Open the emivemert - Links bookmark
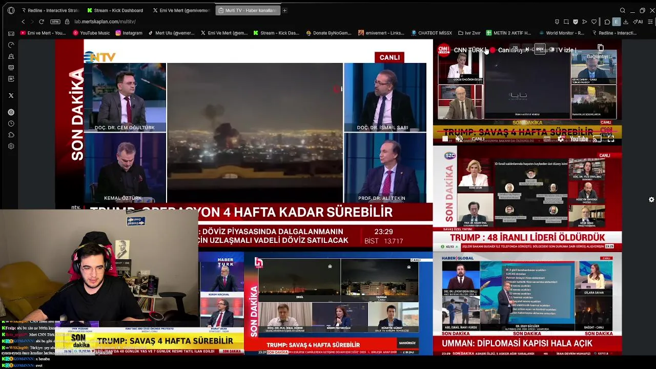Image resolution: width=656 pixels, height=369 pixels. tap(381, 33)
